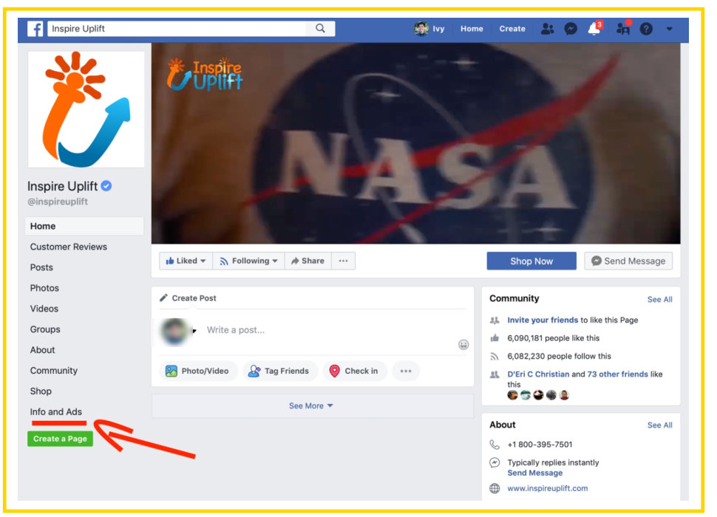Click the Tag Friends button
Screen dimensions: 717x517
tap(279, 371)
